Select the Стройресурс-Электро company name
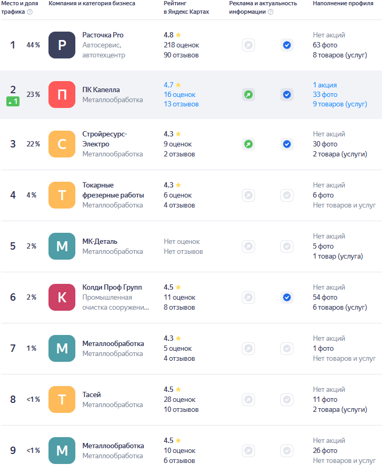 coord(105,139)
